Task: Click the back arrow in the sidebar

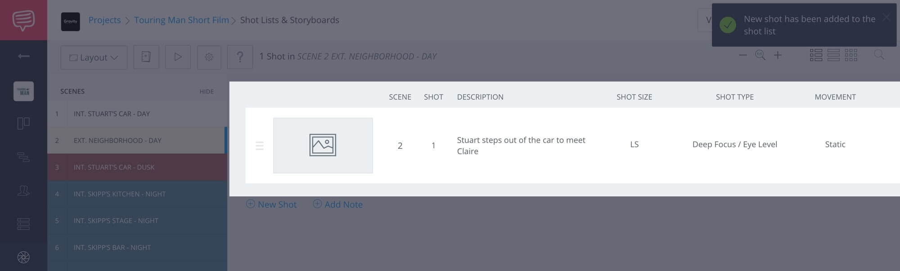Action: pos(23,56)
